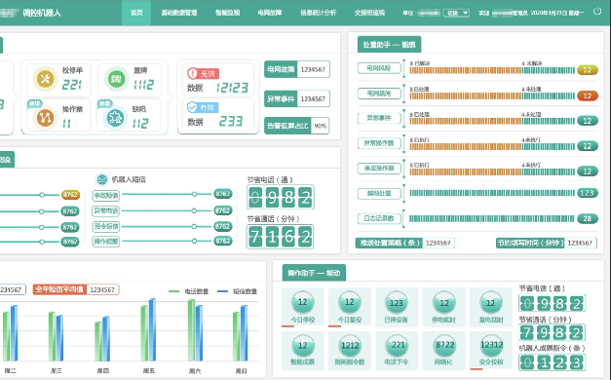This screenshot has width=611, height=380.
Task: Select the 处置助手 panel tab
Action: tap(389, 45)
